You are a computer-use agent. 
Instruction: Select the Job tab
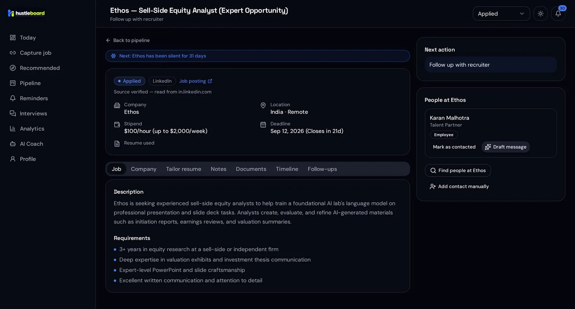[116, 169]
